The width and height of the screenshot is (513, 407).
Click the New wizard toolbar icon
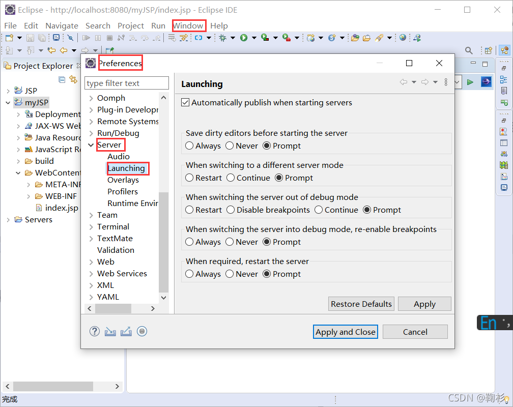pyautogui.click(x=9, y=38)
